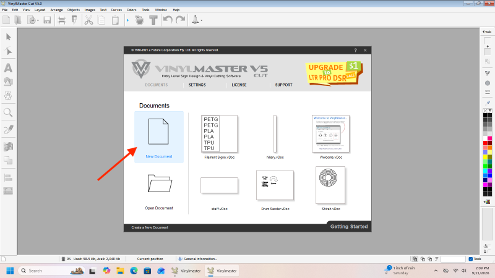Click the New document toolbar icon
The width and height of the screenshot is (495, 278).
[6, 20]
